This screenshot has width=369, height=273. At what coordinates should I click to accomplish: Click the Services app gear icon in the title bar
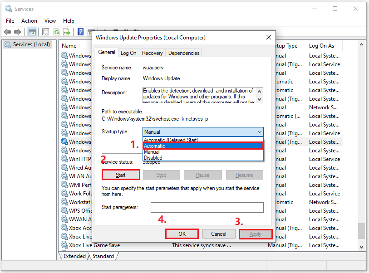9,9
